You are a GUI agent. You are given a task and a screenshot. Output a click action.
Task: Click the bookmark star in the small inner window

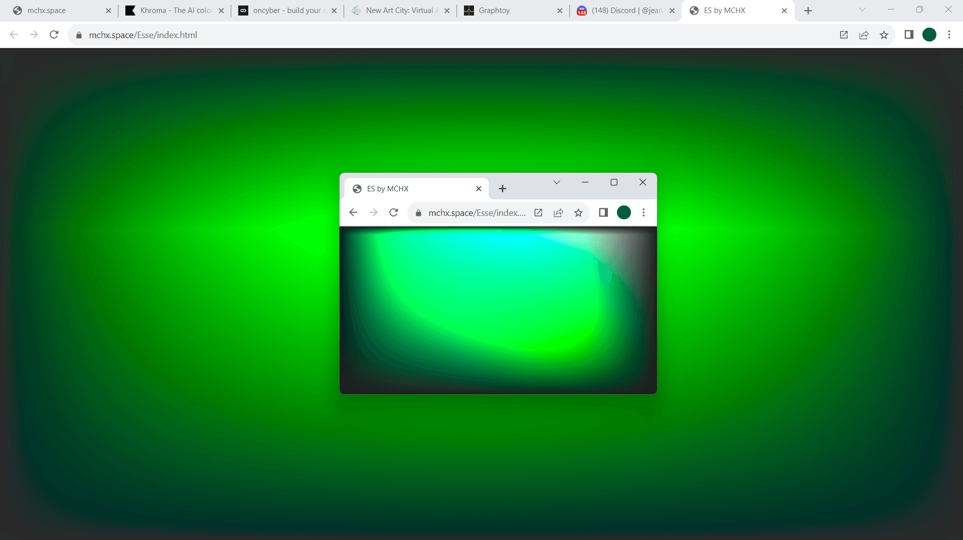click(x=578, y=212)
